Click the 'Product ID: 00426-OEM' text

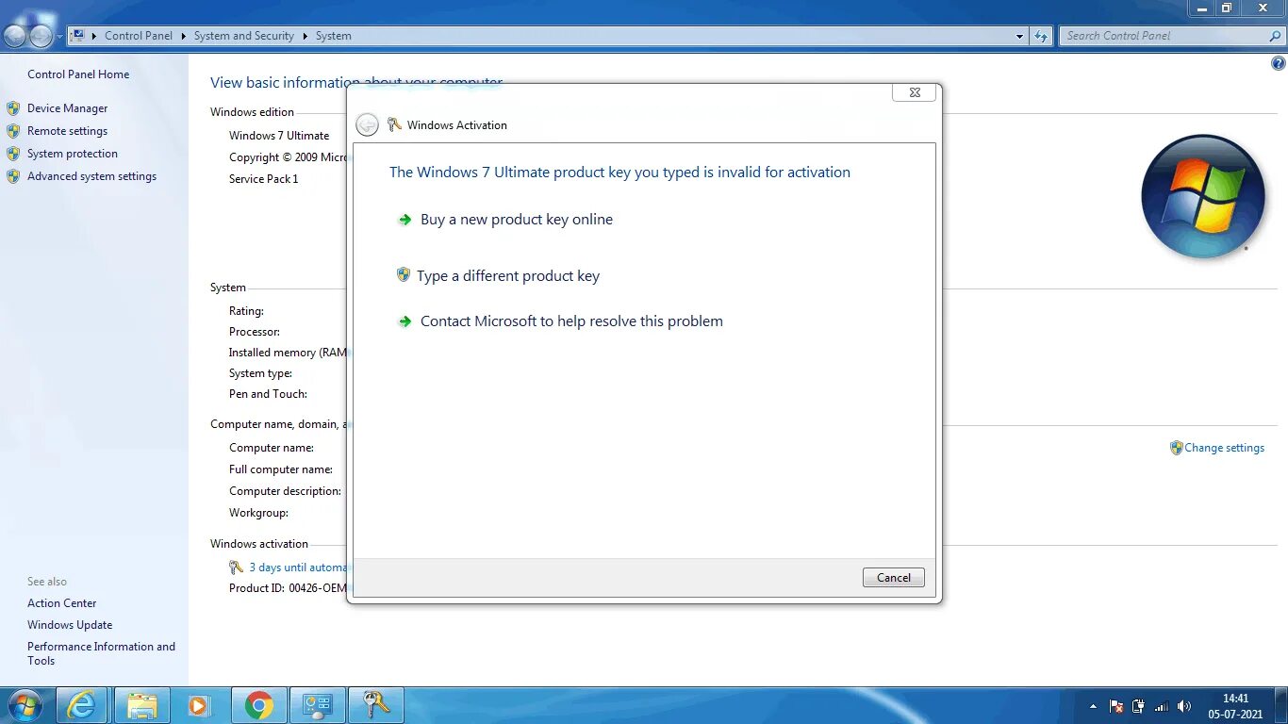click(x=288, y=588)
